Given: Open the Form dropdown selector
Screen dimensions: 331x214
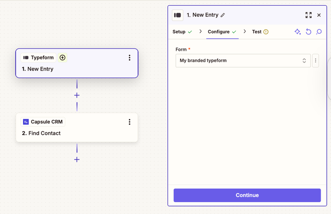Looking at the screenshot, I should 243,61.
